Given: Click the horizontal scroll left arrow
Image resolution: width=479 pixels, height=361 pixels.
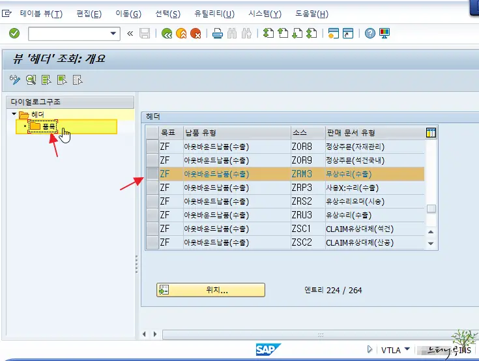Looking at the screenshot, I should tap(144, 334).
